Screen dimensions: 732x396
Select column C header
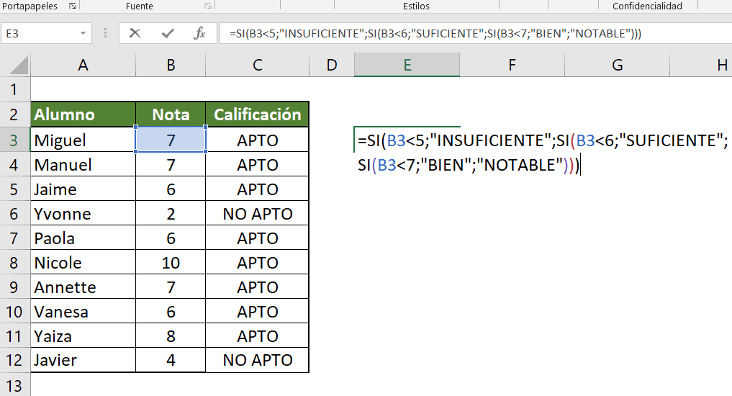coord(257,65)
